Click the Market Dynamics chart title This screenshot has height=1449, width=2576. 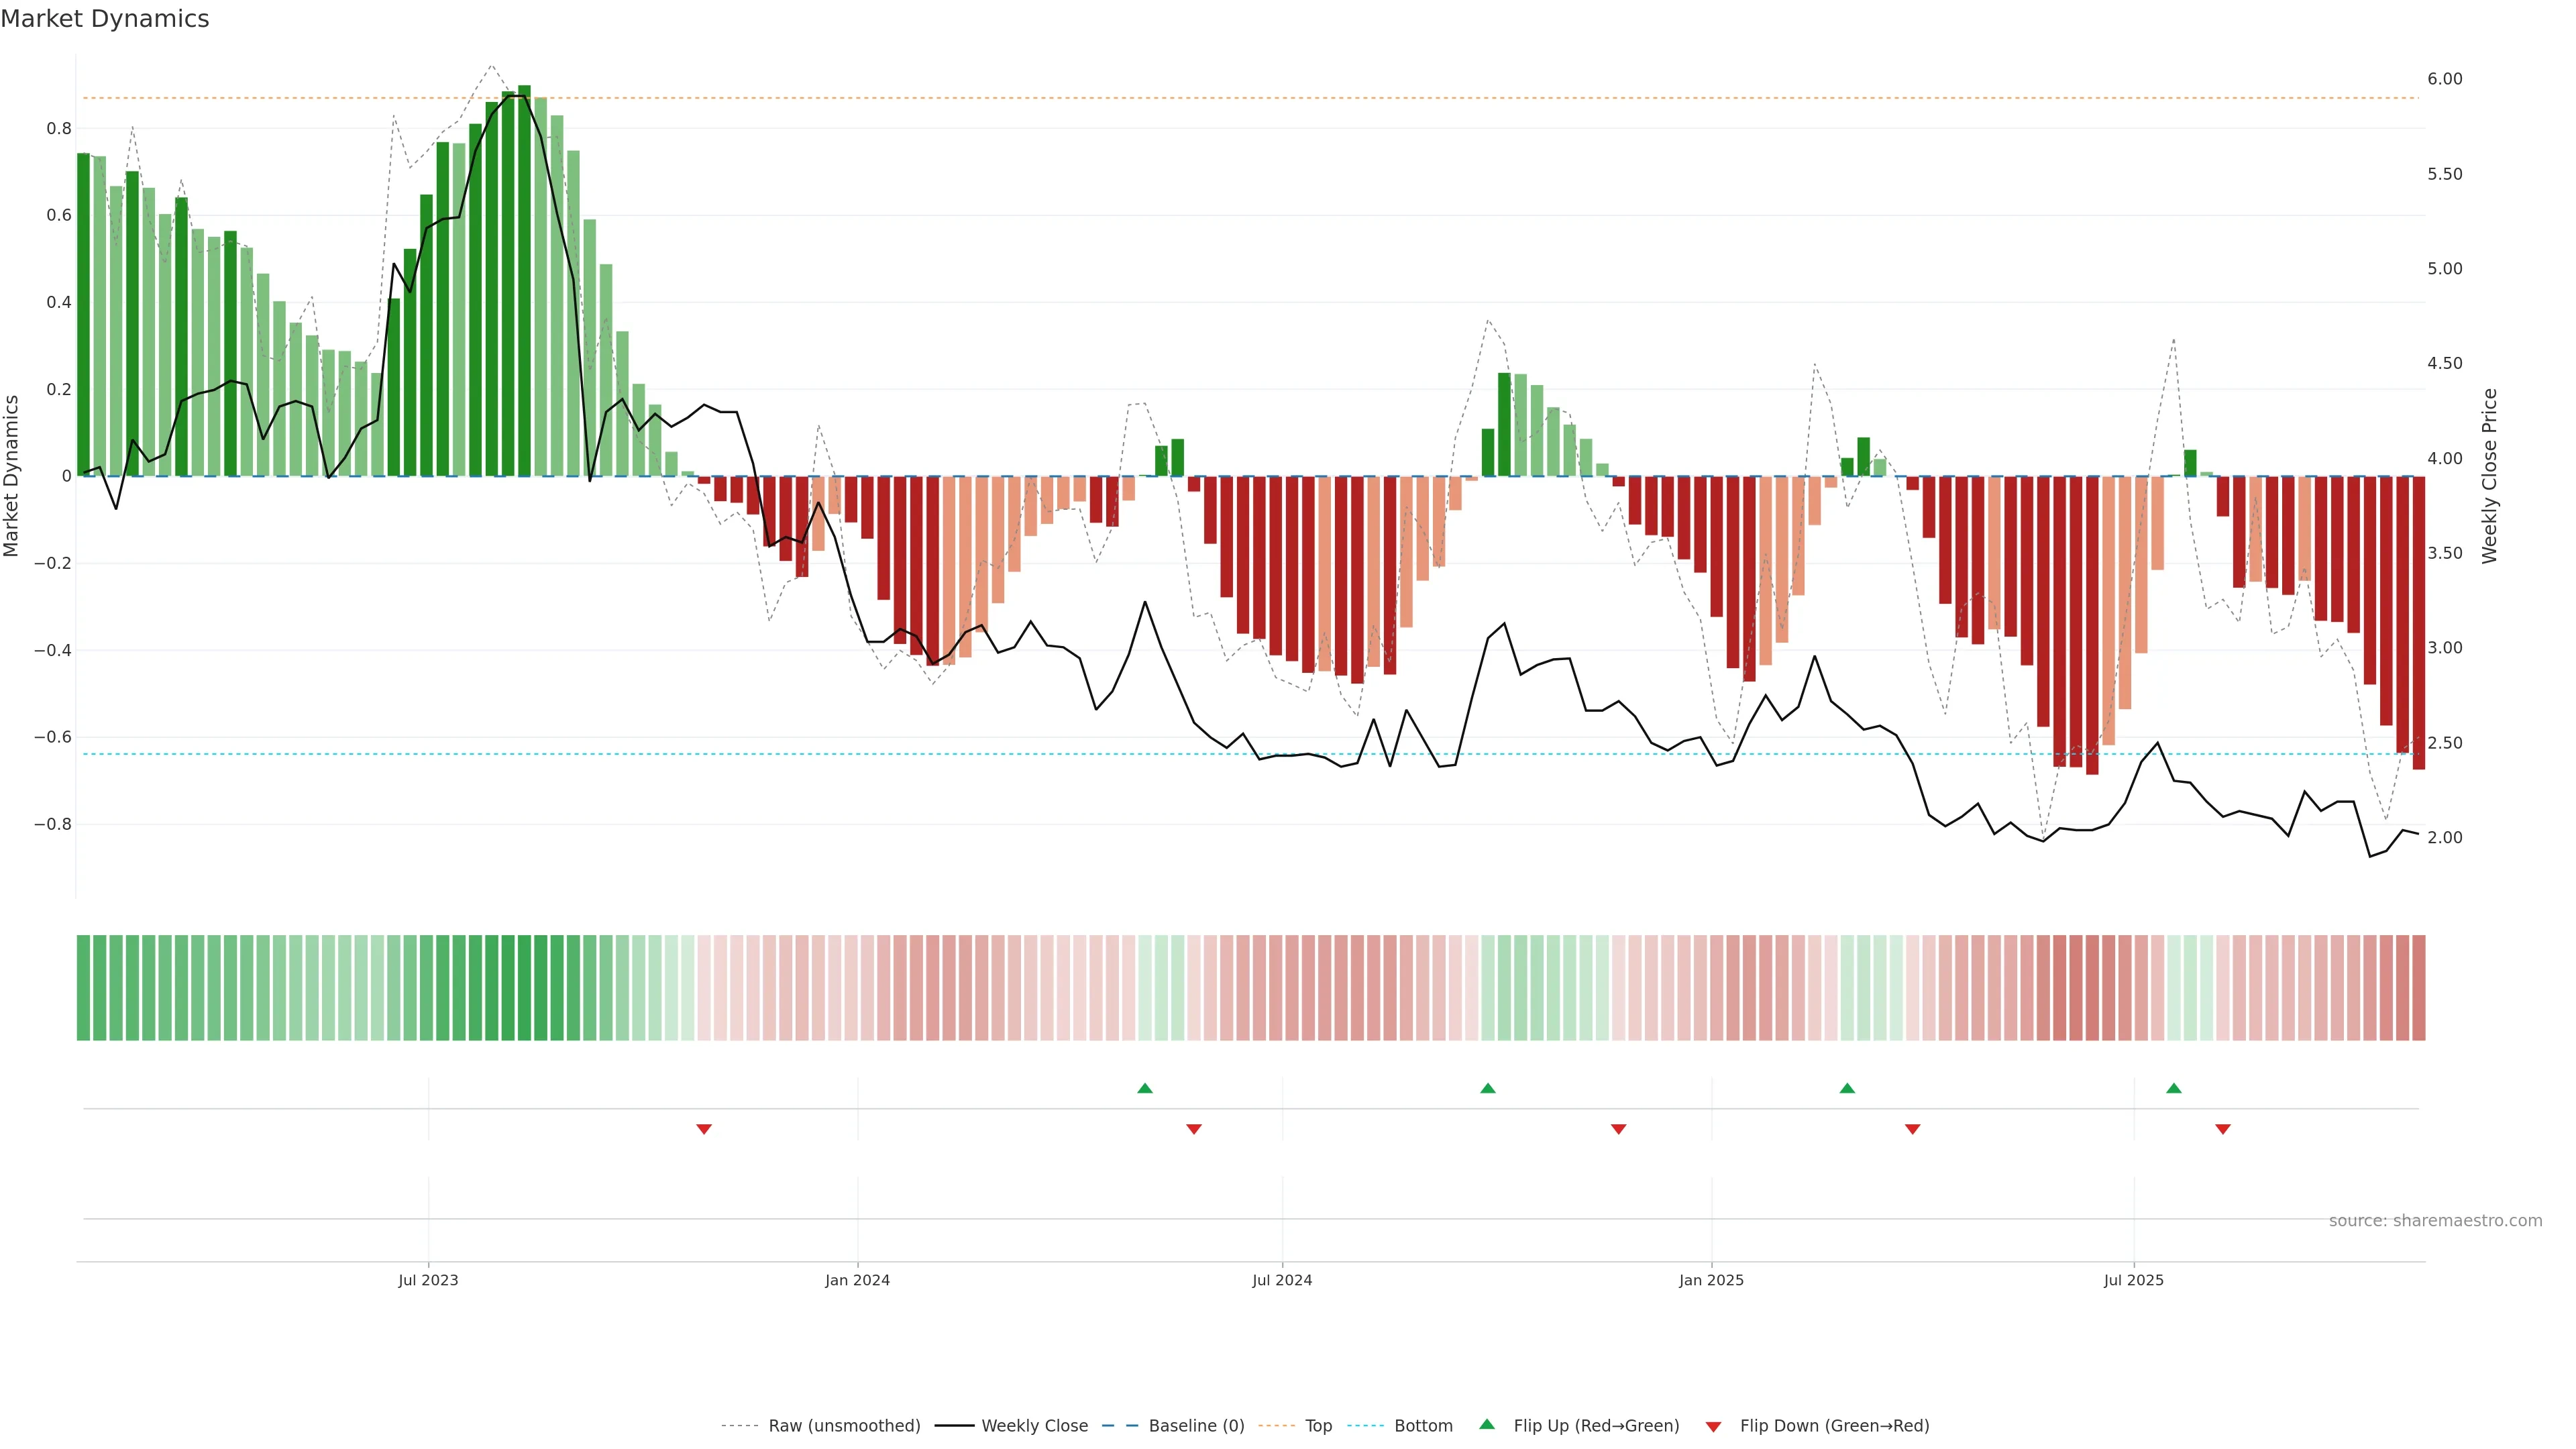[105, 19]
